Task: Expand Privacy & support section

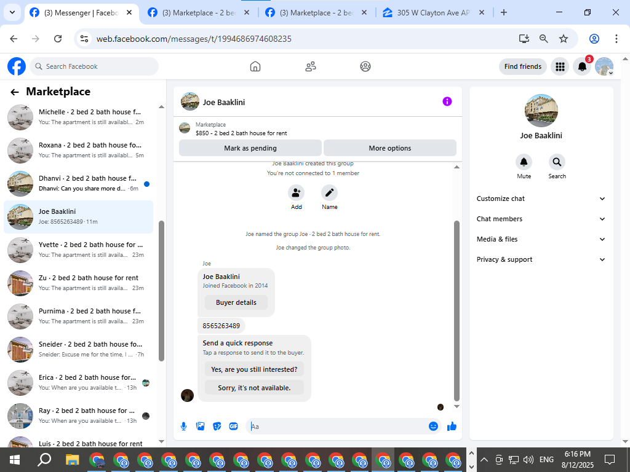Action: click(x=541, y=259)
